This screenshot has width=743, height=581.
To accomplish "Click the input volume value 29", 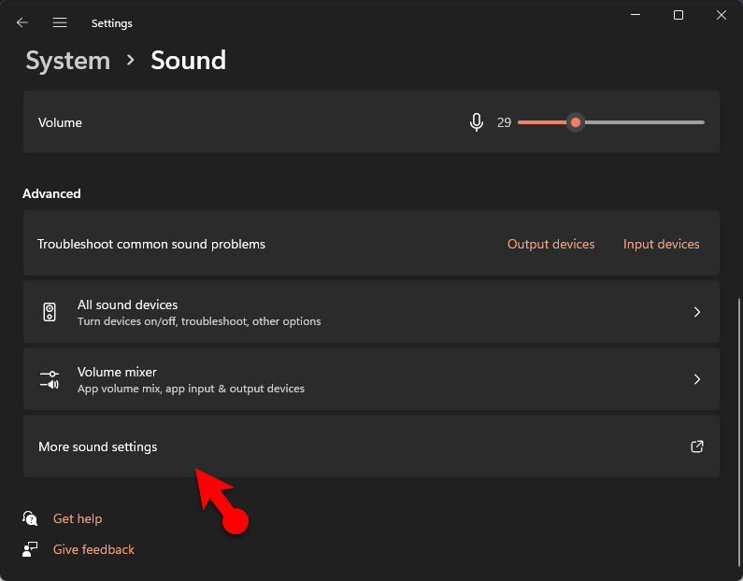I will click(504, 122).
